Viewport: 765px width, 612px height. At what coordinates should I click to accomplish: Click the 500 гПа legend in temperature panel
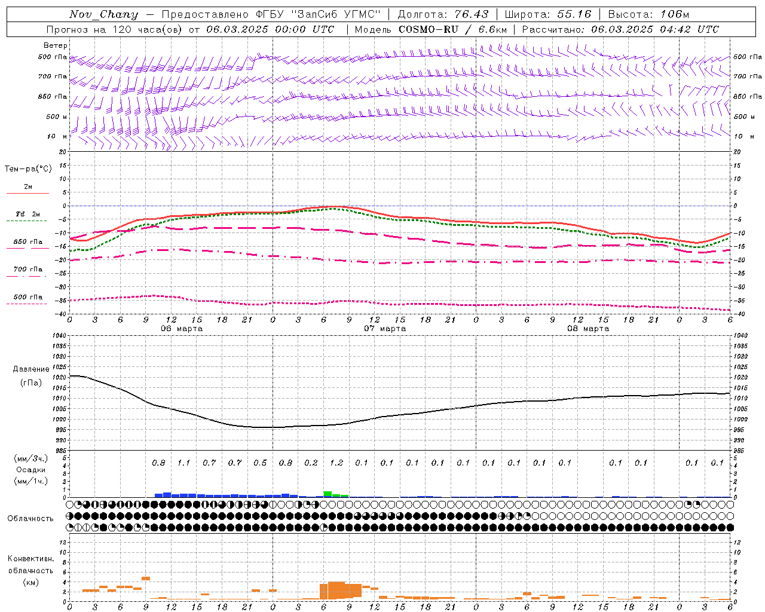(x=28, y=297)
